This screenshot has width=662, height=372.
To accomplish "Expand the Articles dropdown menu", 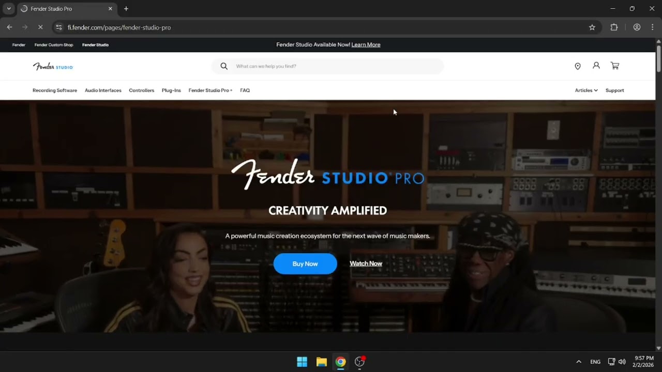I will (586, 90).
